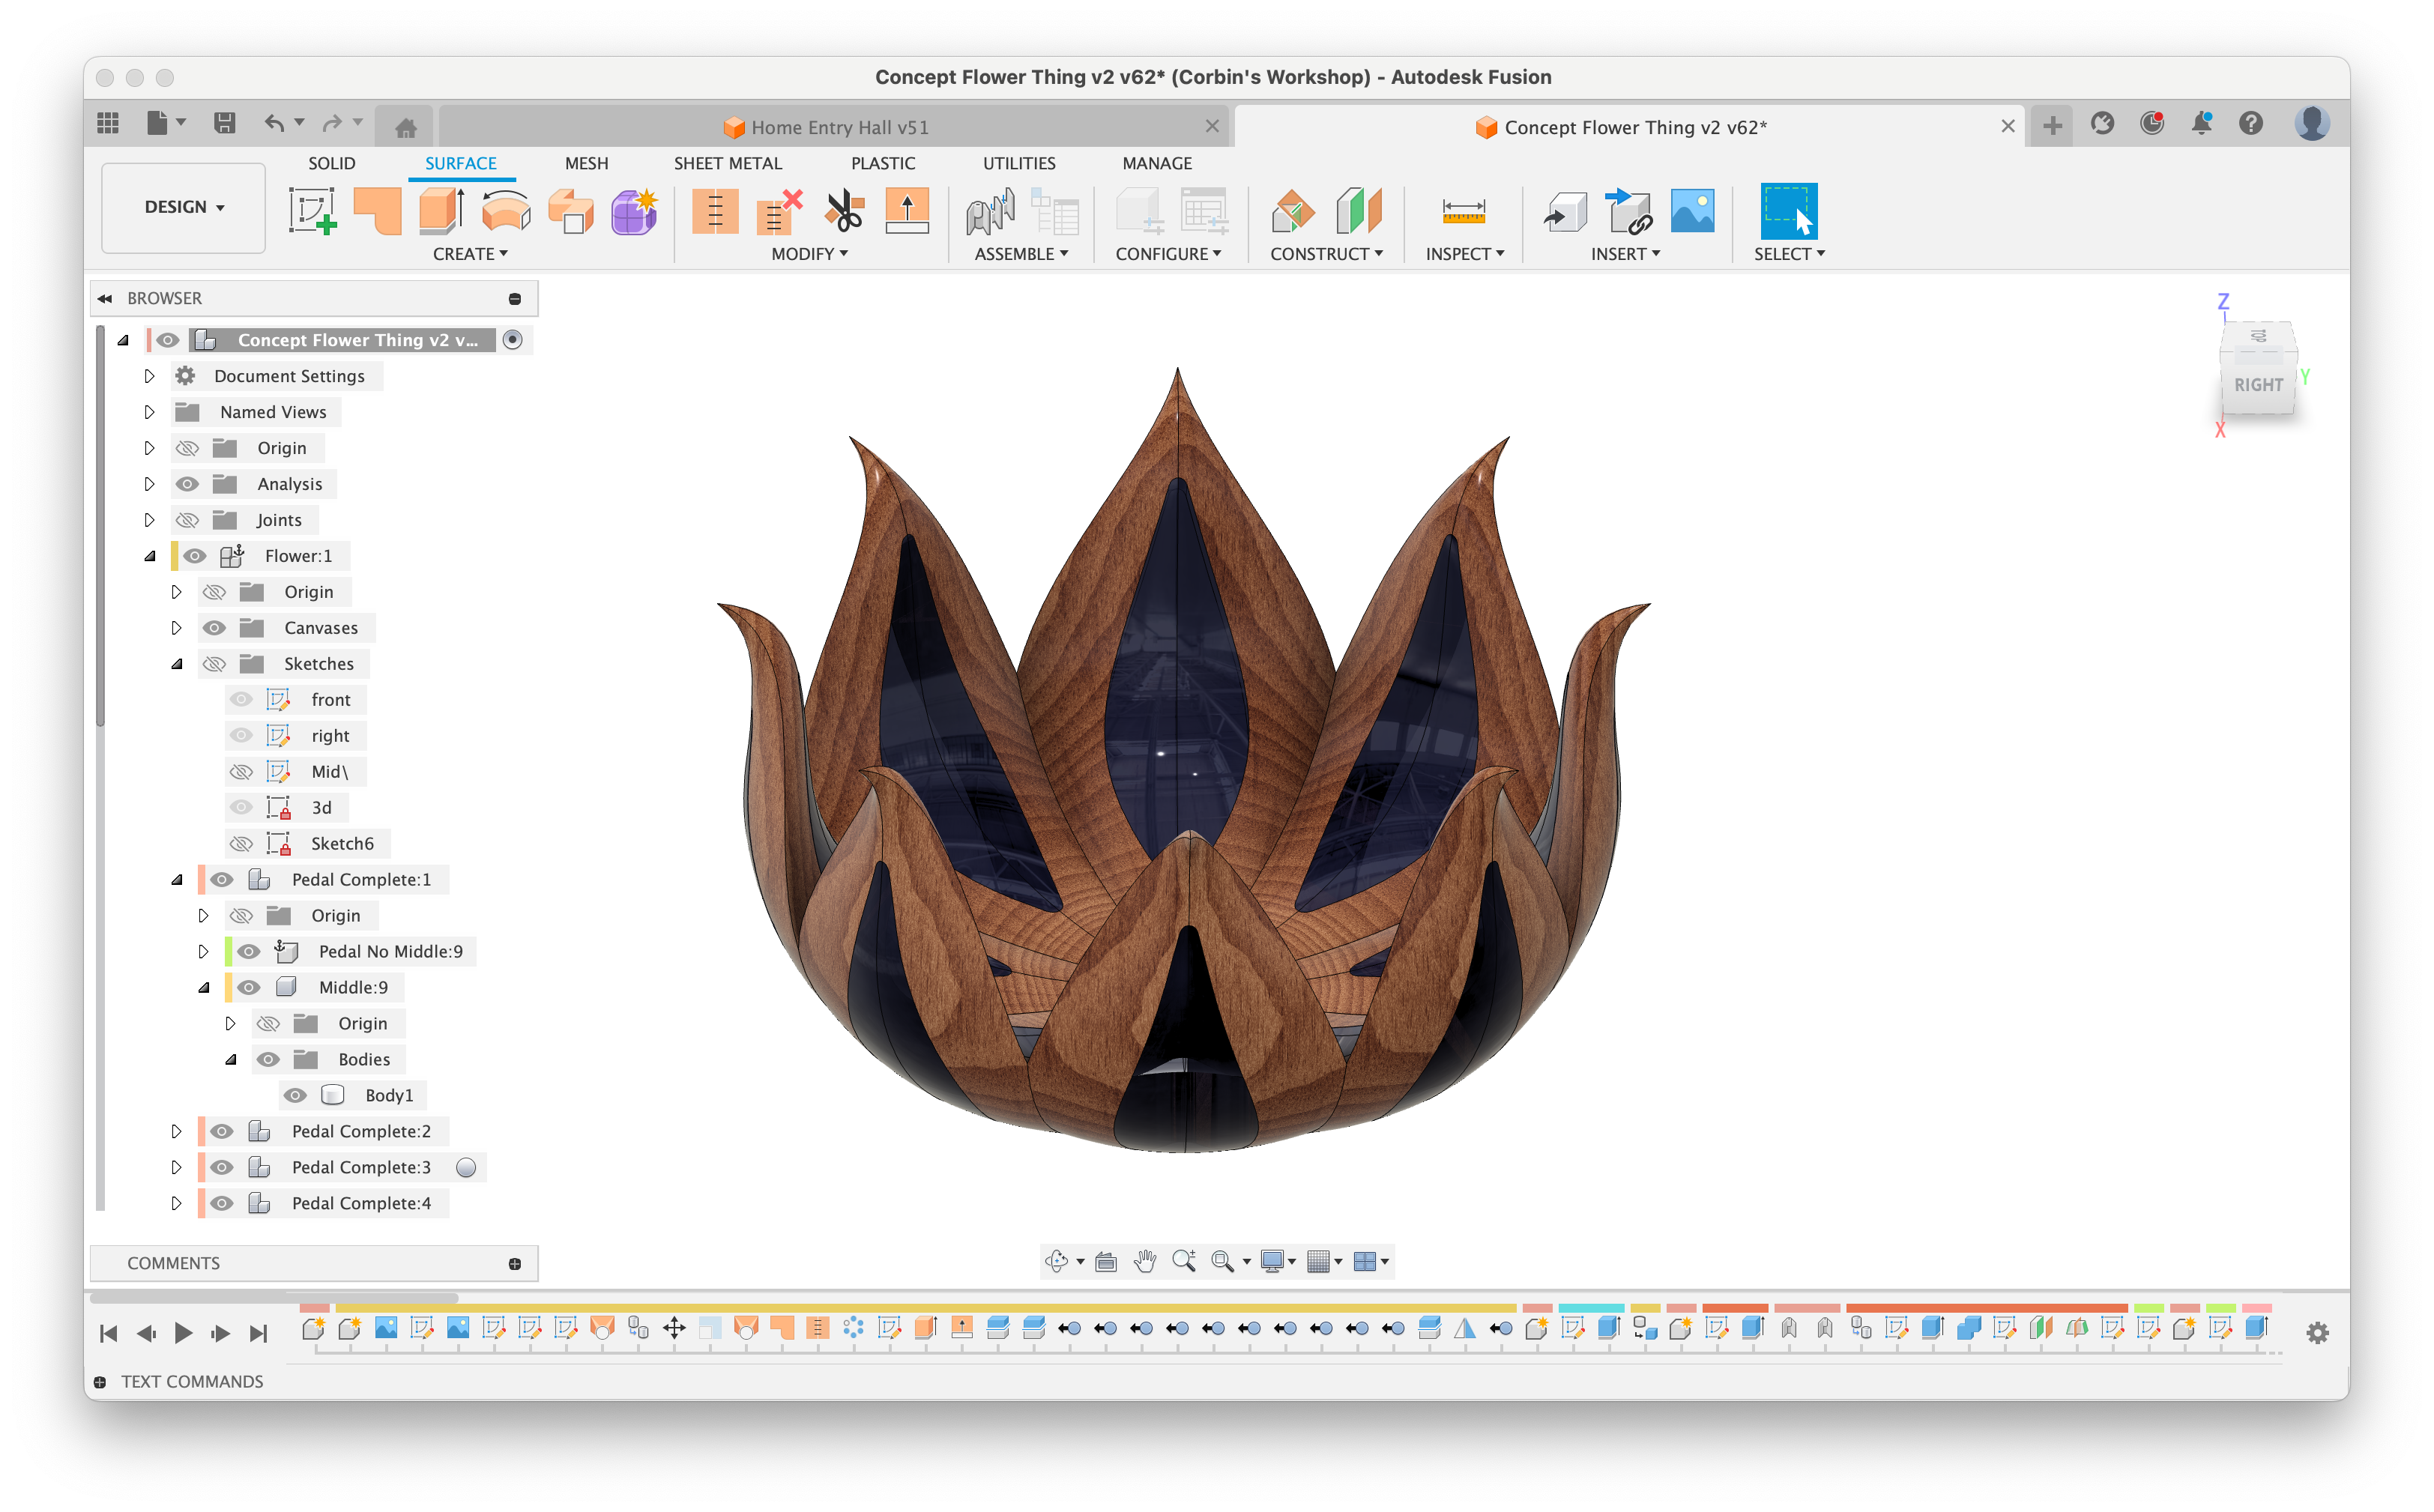Open the DESIGN workspace dropdown
The height and width of the screenshot is (1512, 2434).
coord(184,207)
